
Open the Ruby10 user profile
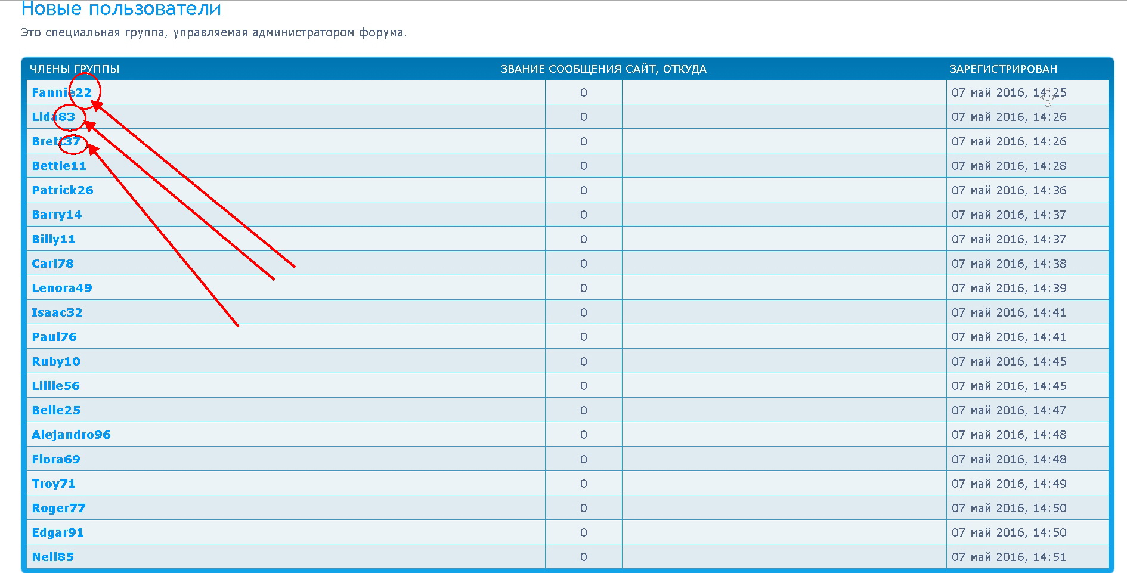click(56, 361)
